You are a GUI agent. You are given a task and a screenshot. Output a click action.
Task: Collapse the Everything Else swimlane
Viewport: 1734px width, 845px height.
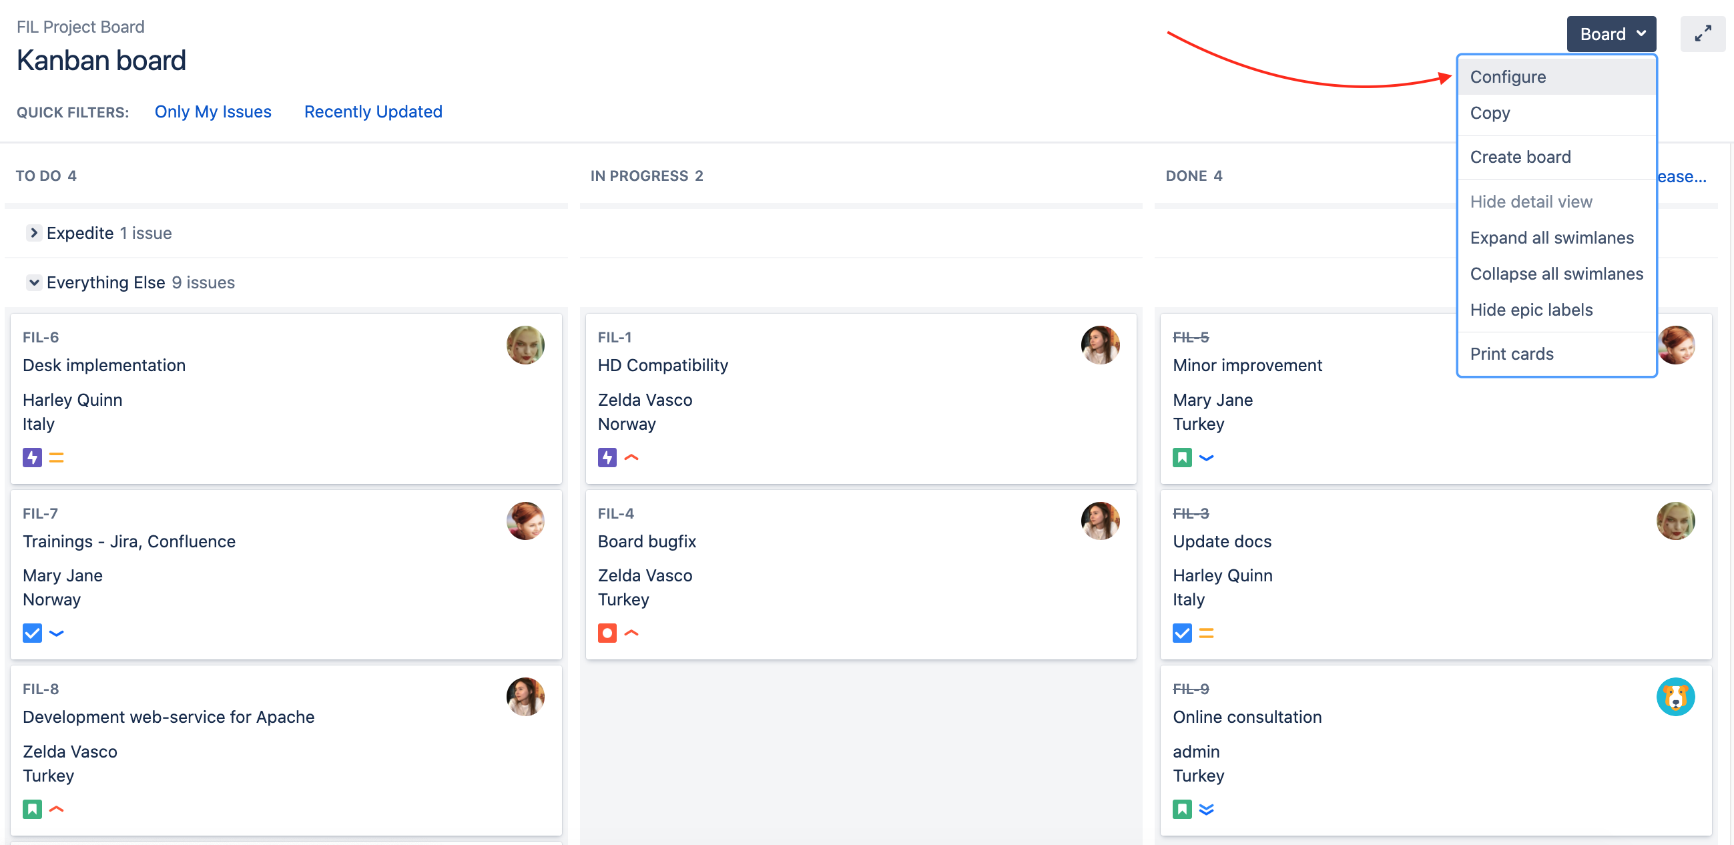tap(33, 282)
